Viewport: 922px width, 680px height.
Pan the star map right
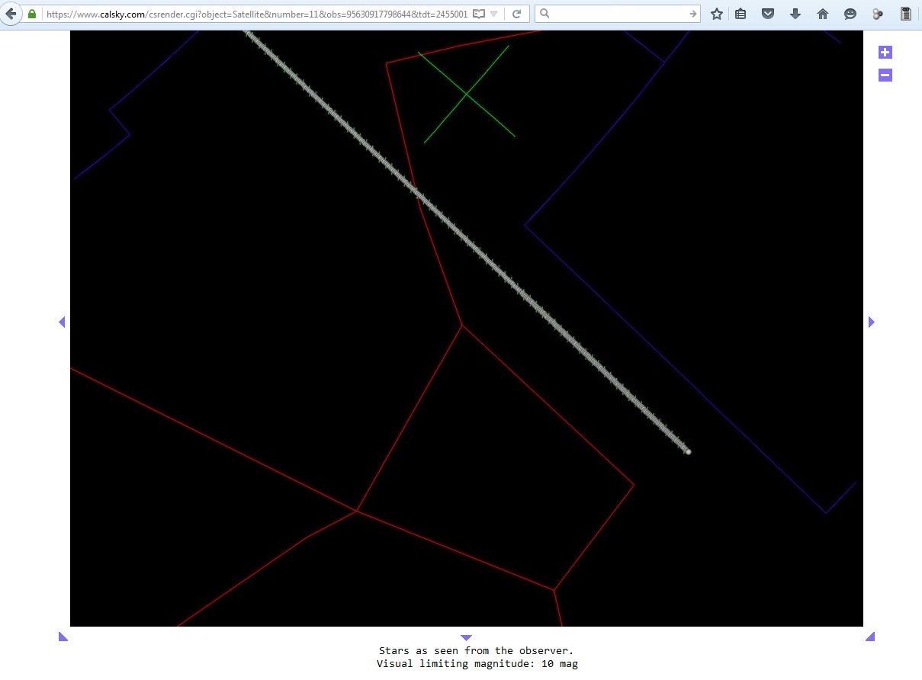872,322
